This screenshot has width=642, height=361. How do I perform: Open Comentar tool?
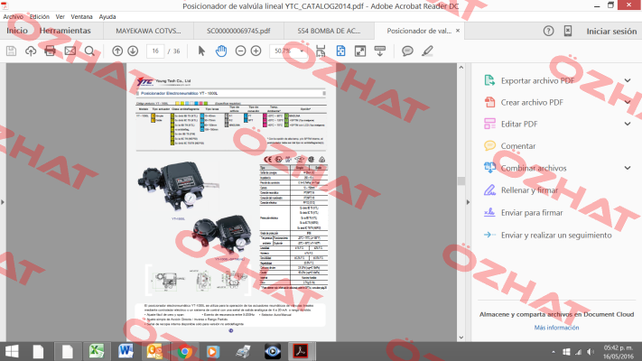[x=518, y=145]
